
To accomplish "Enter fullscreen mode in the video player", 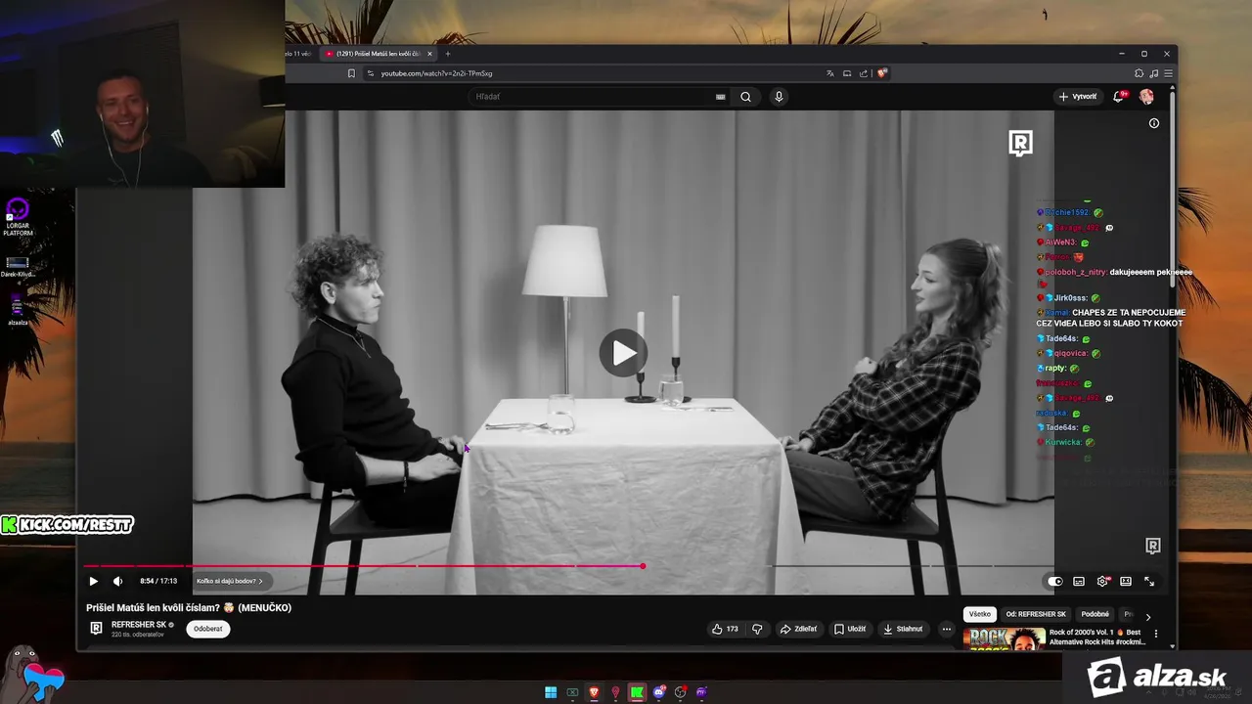I will click(1149, 581).
